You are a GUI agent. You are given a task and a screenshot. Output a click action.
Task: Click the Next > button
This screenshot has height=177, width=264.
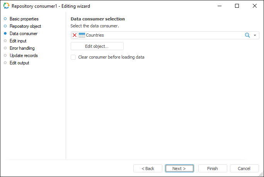pos(179,169)
